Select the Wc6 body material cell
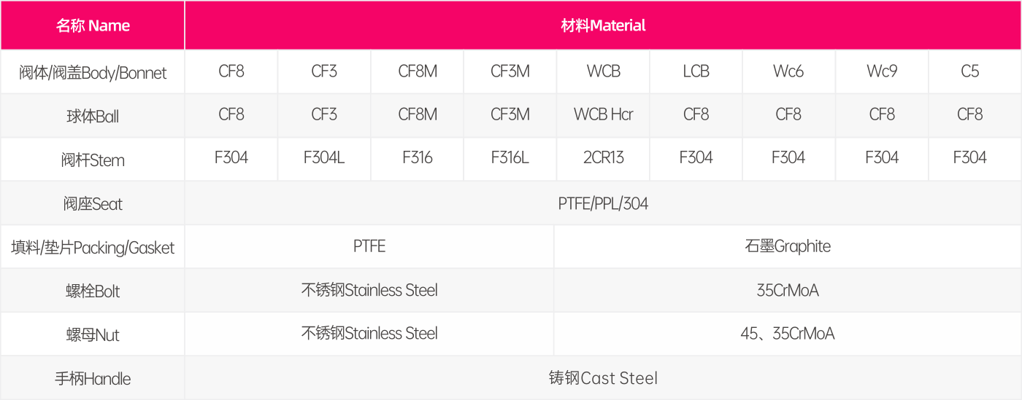Image resolution: width=1022 pixels, height=400 pixels. point(788,72)
